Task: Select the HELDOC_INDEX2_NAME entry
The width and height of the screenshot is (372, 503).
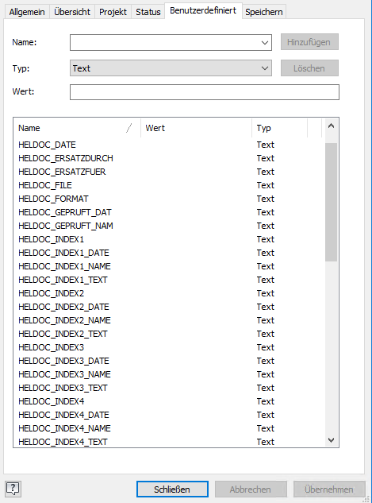Action: click(x=169, y=320)
